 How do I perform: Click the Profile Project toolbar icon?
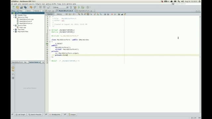(87, 7)
